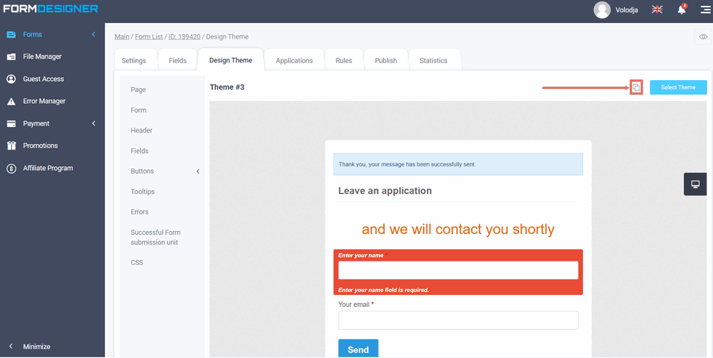The height and width of the screenshot is (358, 713).
Task: Open the ID: 139420 breadcrumb link
Action: click(184, 37)
